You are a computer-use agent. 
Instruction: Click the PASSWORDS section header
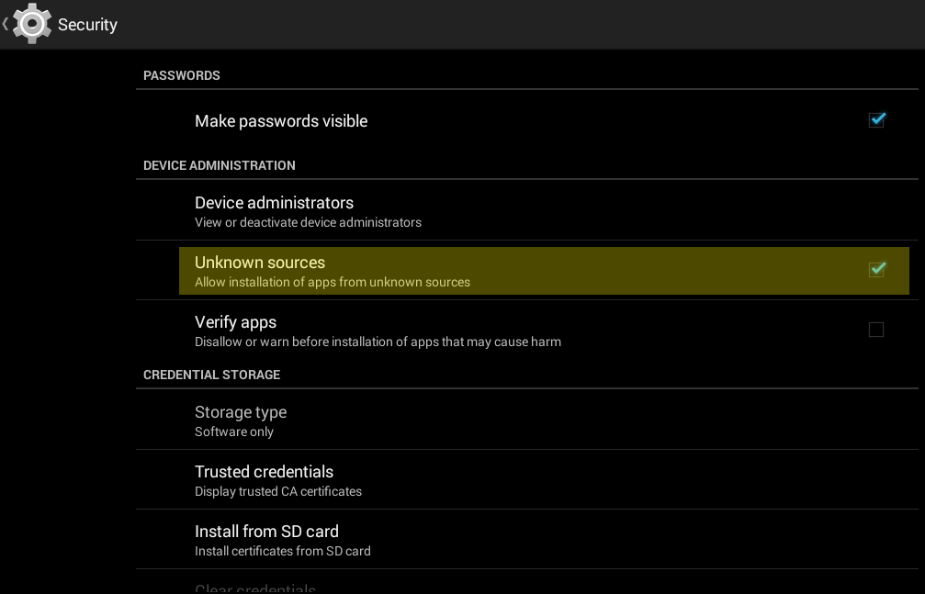tap(182, 75)
